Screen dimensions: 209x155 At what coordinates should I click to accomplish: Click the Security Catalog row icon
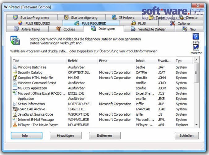pyautogui.click(x=15, y=72)
